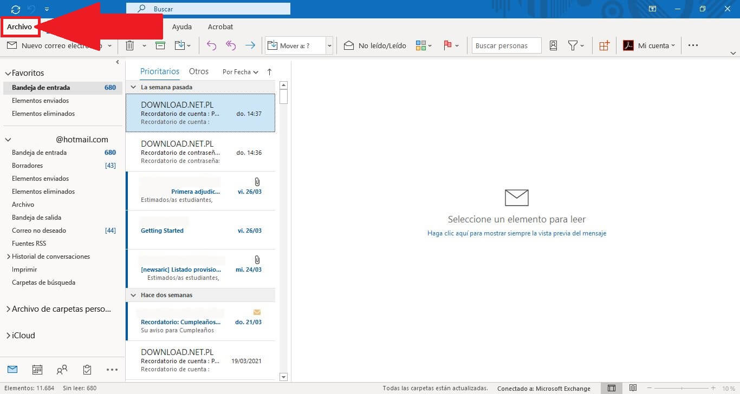Open the address book icon
The image size is (740, 394).
553,45
